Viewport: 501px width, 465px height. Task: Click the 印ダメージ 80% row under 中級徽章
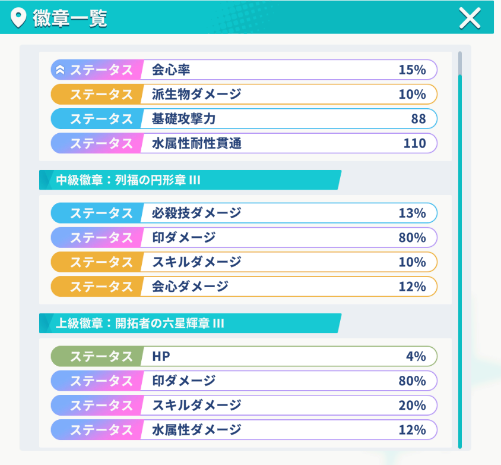tap(244, 237)
